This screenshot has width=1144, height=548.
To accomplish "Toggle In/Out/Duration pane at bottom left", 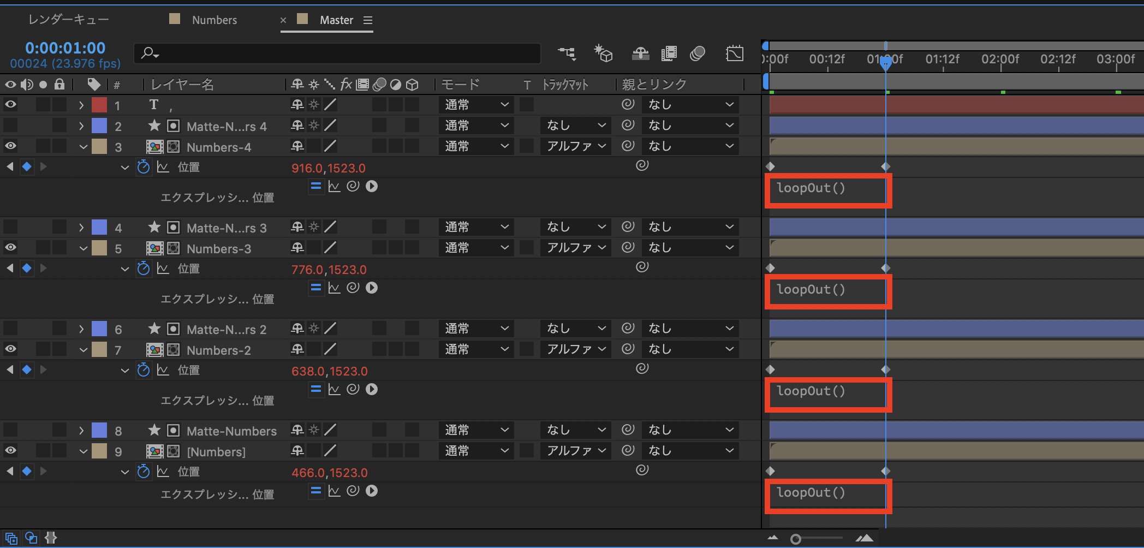I will point(51,538).
